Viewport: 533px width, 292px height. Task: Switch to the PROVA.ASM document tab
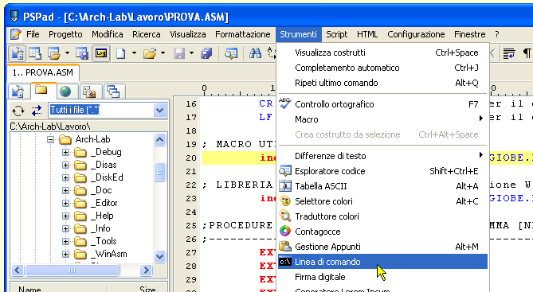(43, 72)
